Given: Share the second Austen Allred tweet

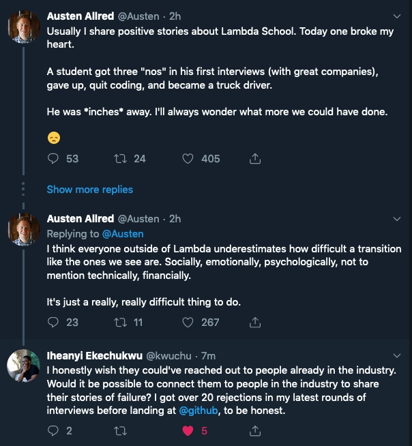Looking at the screenshot, I should (255, 323).
